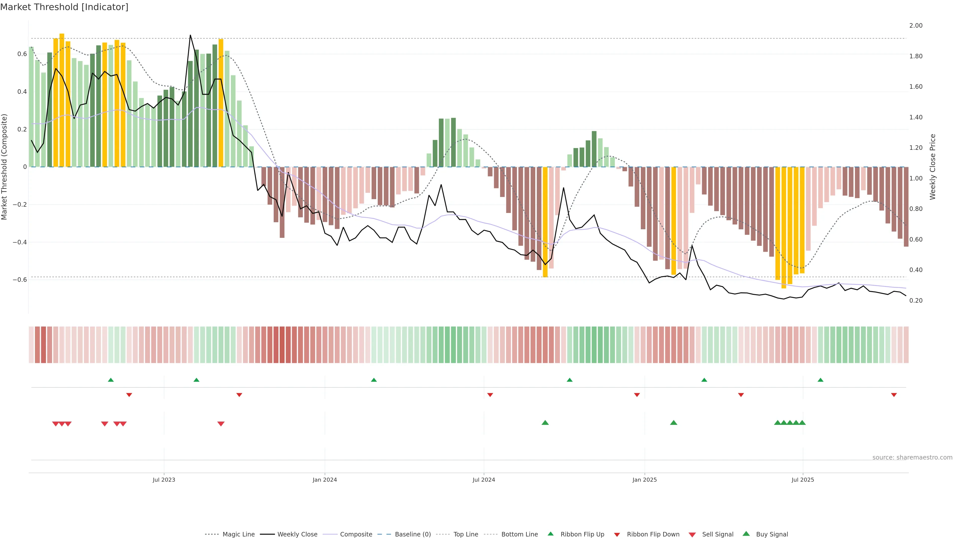The image size is (965, 543).
Task: Click Ribbon Flip Up legend triangle icon
Action: coord(550,534)
